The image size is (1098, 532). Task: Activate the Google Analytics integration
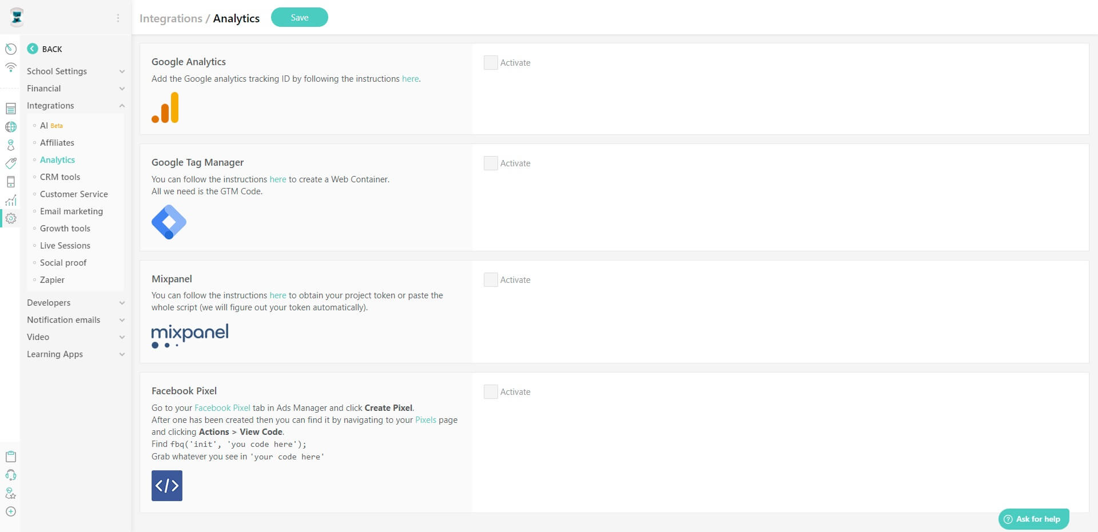490,62
